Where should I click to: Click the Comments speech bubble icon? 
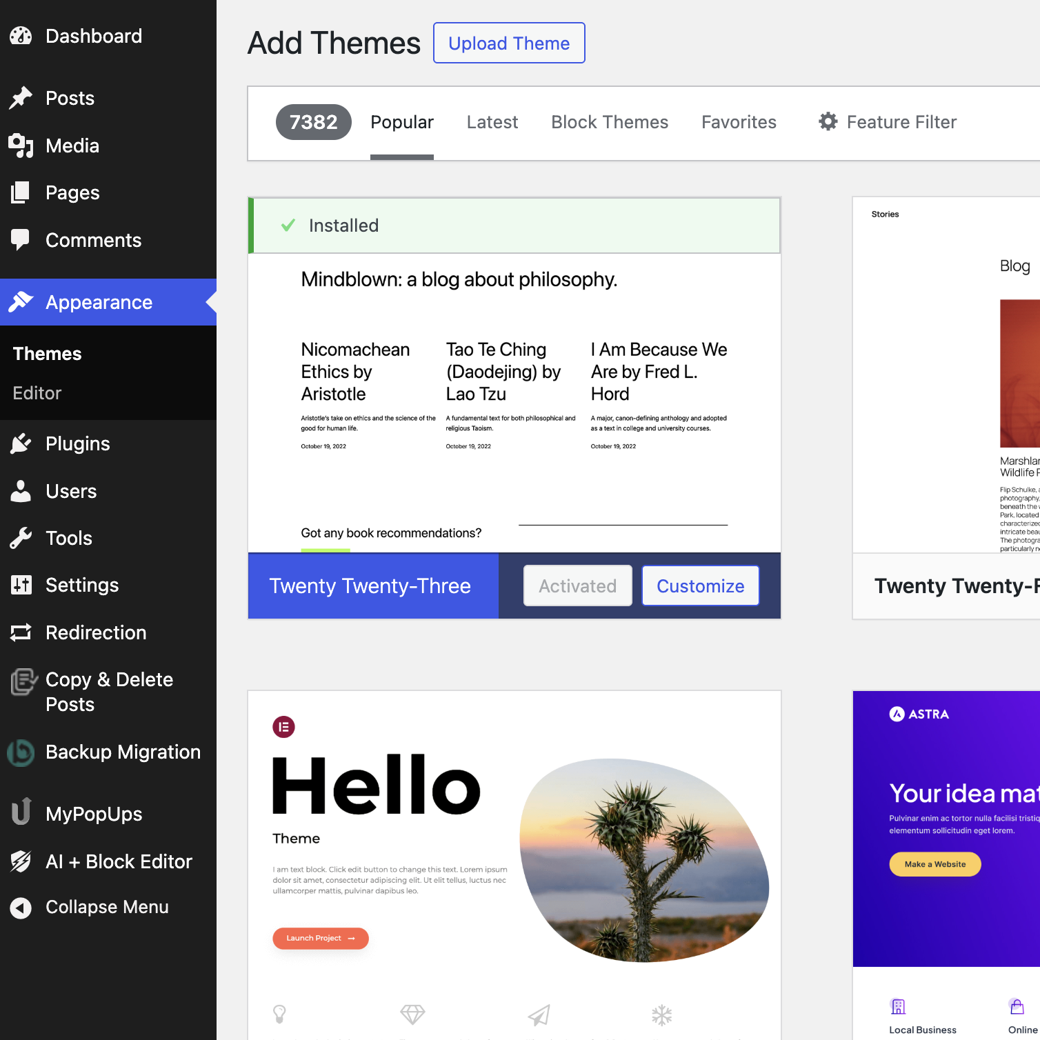21,240
